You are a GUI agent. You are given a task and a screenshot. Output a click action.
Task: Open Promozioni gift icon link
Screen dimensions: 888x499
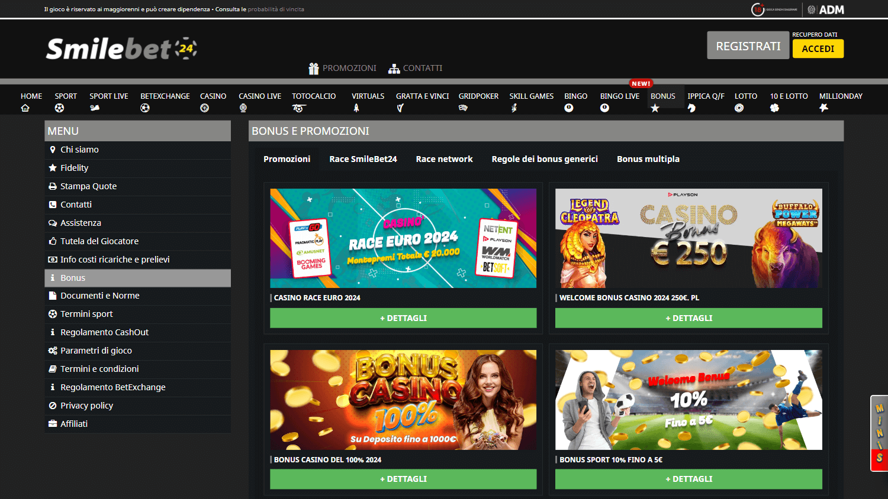[342, 68]
